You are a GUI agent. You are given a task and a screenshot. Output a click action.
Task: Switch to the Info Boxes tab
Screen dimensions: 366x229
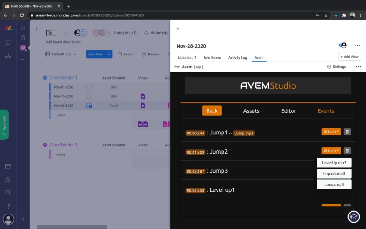coord(212,58)
